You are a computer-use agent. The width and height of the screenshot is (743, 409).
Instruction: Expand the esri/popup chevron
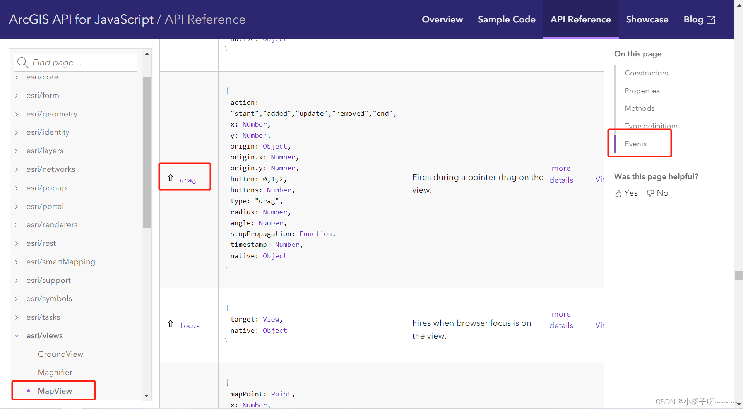tap(17, 188)
